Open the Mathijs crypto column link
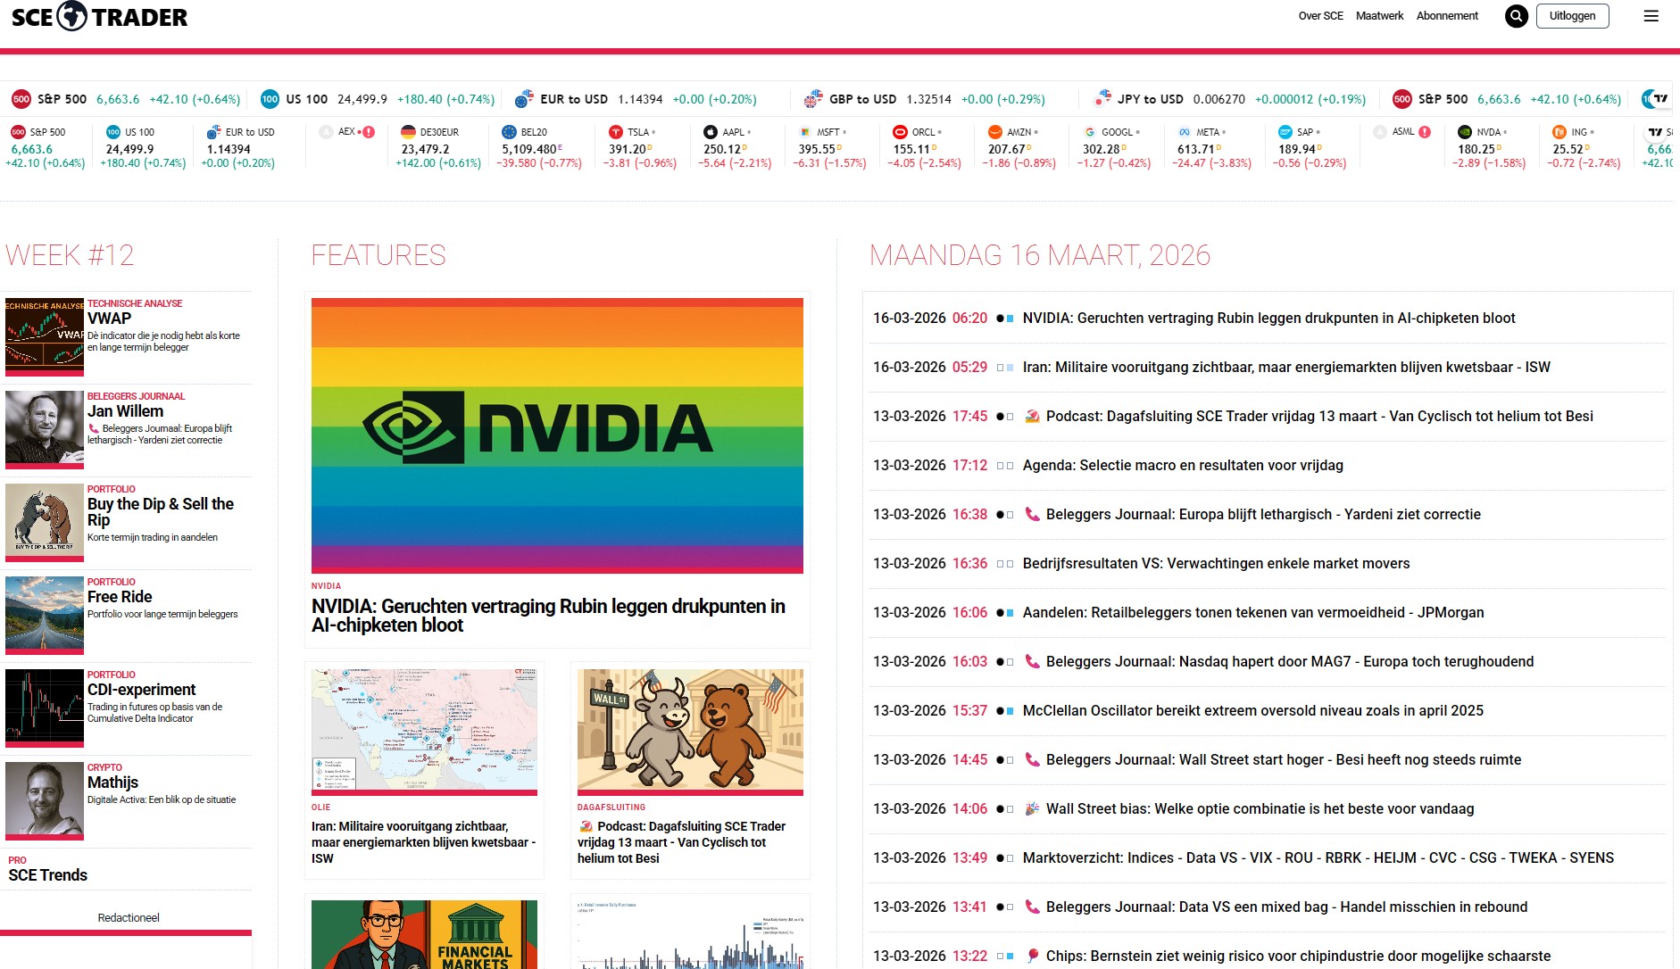The height and width of the screenshot is (969, 1680). 112,783
